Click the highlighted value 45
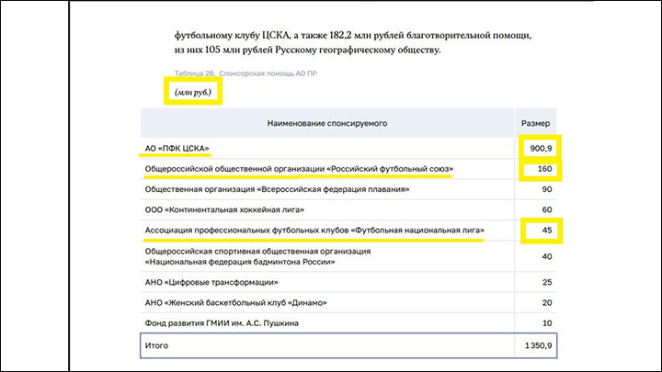 coord(544,230)
